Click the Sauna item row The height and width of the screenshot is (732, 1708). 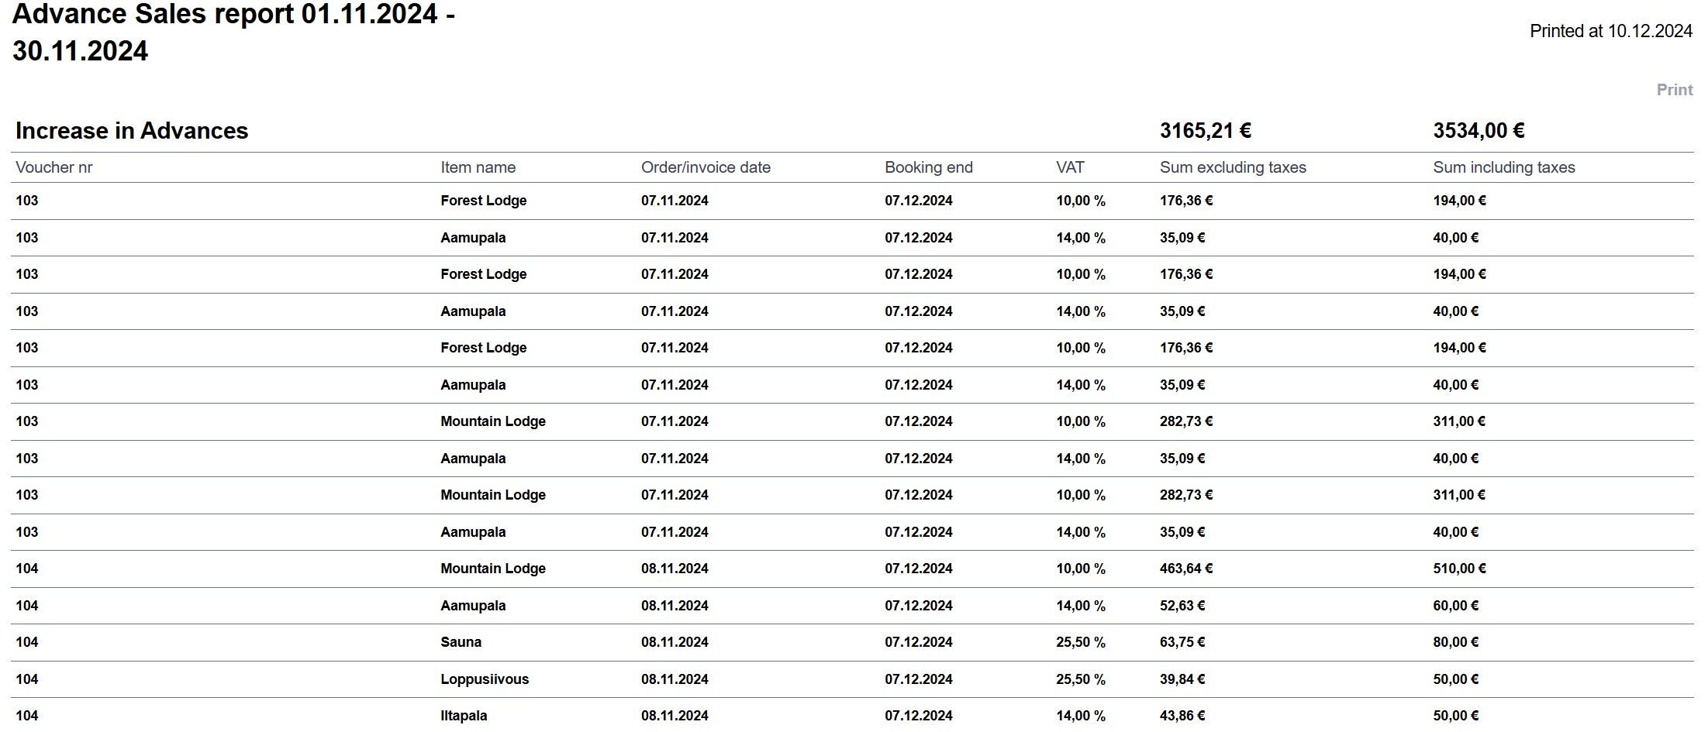click(x=461, y=642)
